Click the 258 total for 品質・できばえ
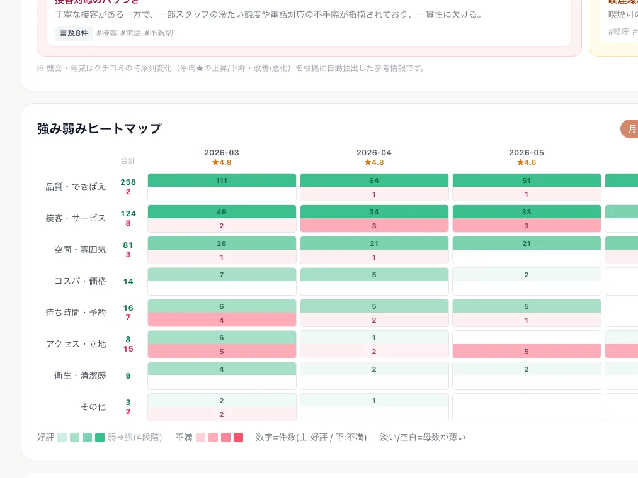Image resolution: width=638 pixels, height=478 pixels. pos(128,182)
